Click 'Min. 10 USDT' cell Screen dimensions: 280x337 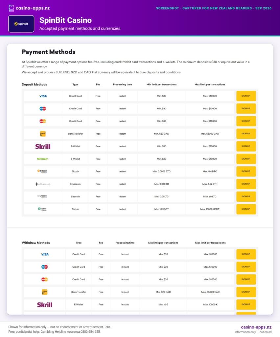(x=162, y=209)
